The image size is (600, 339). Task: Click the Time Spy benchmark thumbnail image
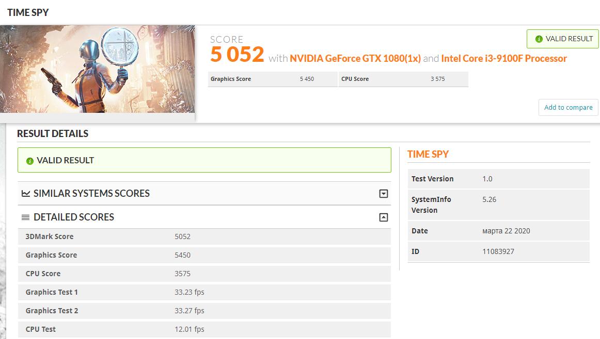click(97, 69)
